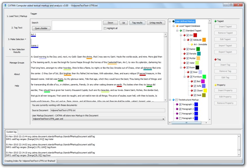Click the Up search button
Screen dimensions: 247x168
click(x=124, y=23)
